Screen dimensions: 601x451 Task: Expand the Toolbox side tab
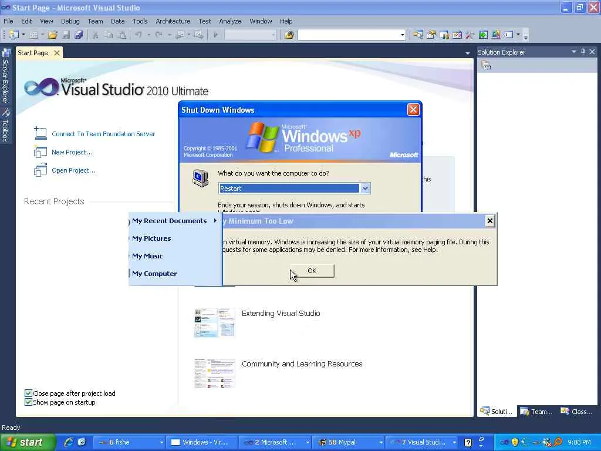tap(5, 126)
